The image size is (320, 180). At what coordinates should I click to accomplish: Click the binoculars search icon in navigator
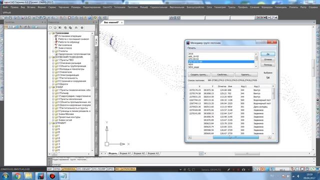tap(76, 27)
